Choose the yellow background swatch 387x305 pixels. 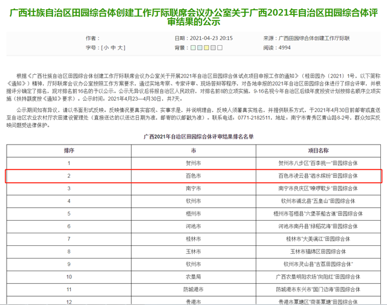(207, 48)
